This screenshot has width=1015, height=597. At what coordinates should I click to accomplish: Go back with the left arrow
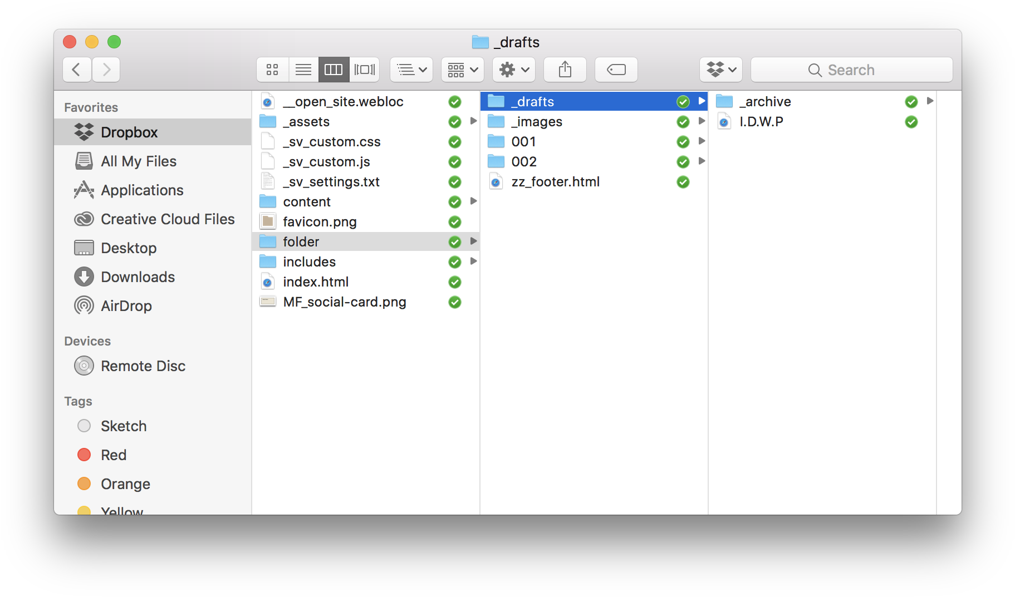click(77, 70)
